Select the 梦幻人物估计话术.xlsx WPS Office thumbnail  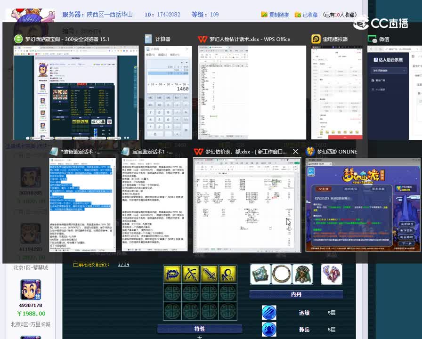click(x=252, y=93)
